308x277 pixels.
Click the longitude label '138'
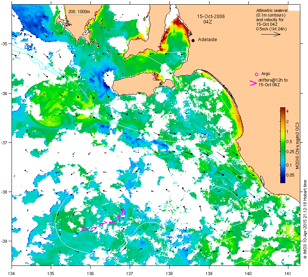coord(169,274)
